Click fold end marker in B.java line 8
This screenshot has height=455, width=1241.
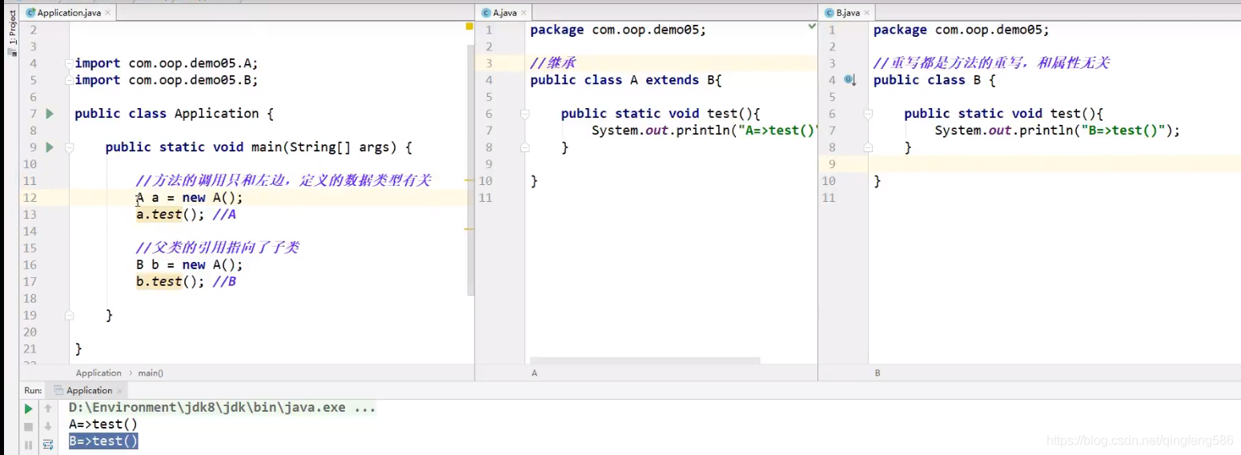click(868, 147)
